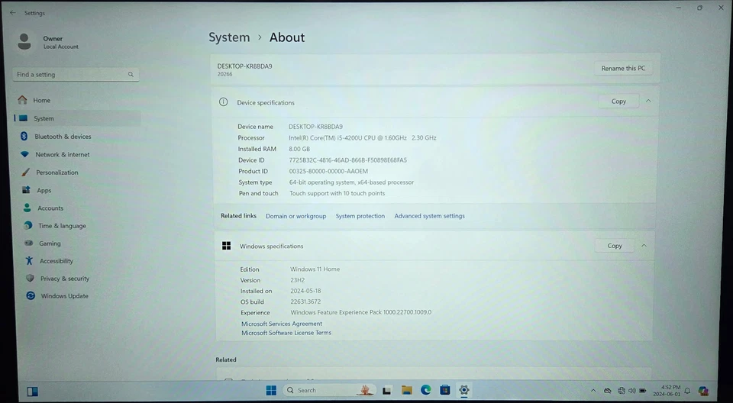
Task: Open the taskbar clock and date
Action: coord(667,391)
